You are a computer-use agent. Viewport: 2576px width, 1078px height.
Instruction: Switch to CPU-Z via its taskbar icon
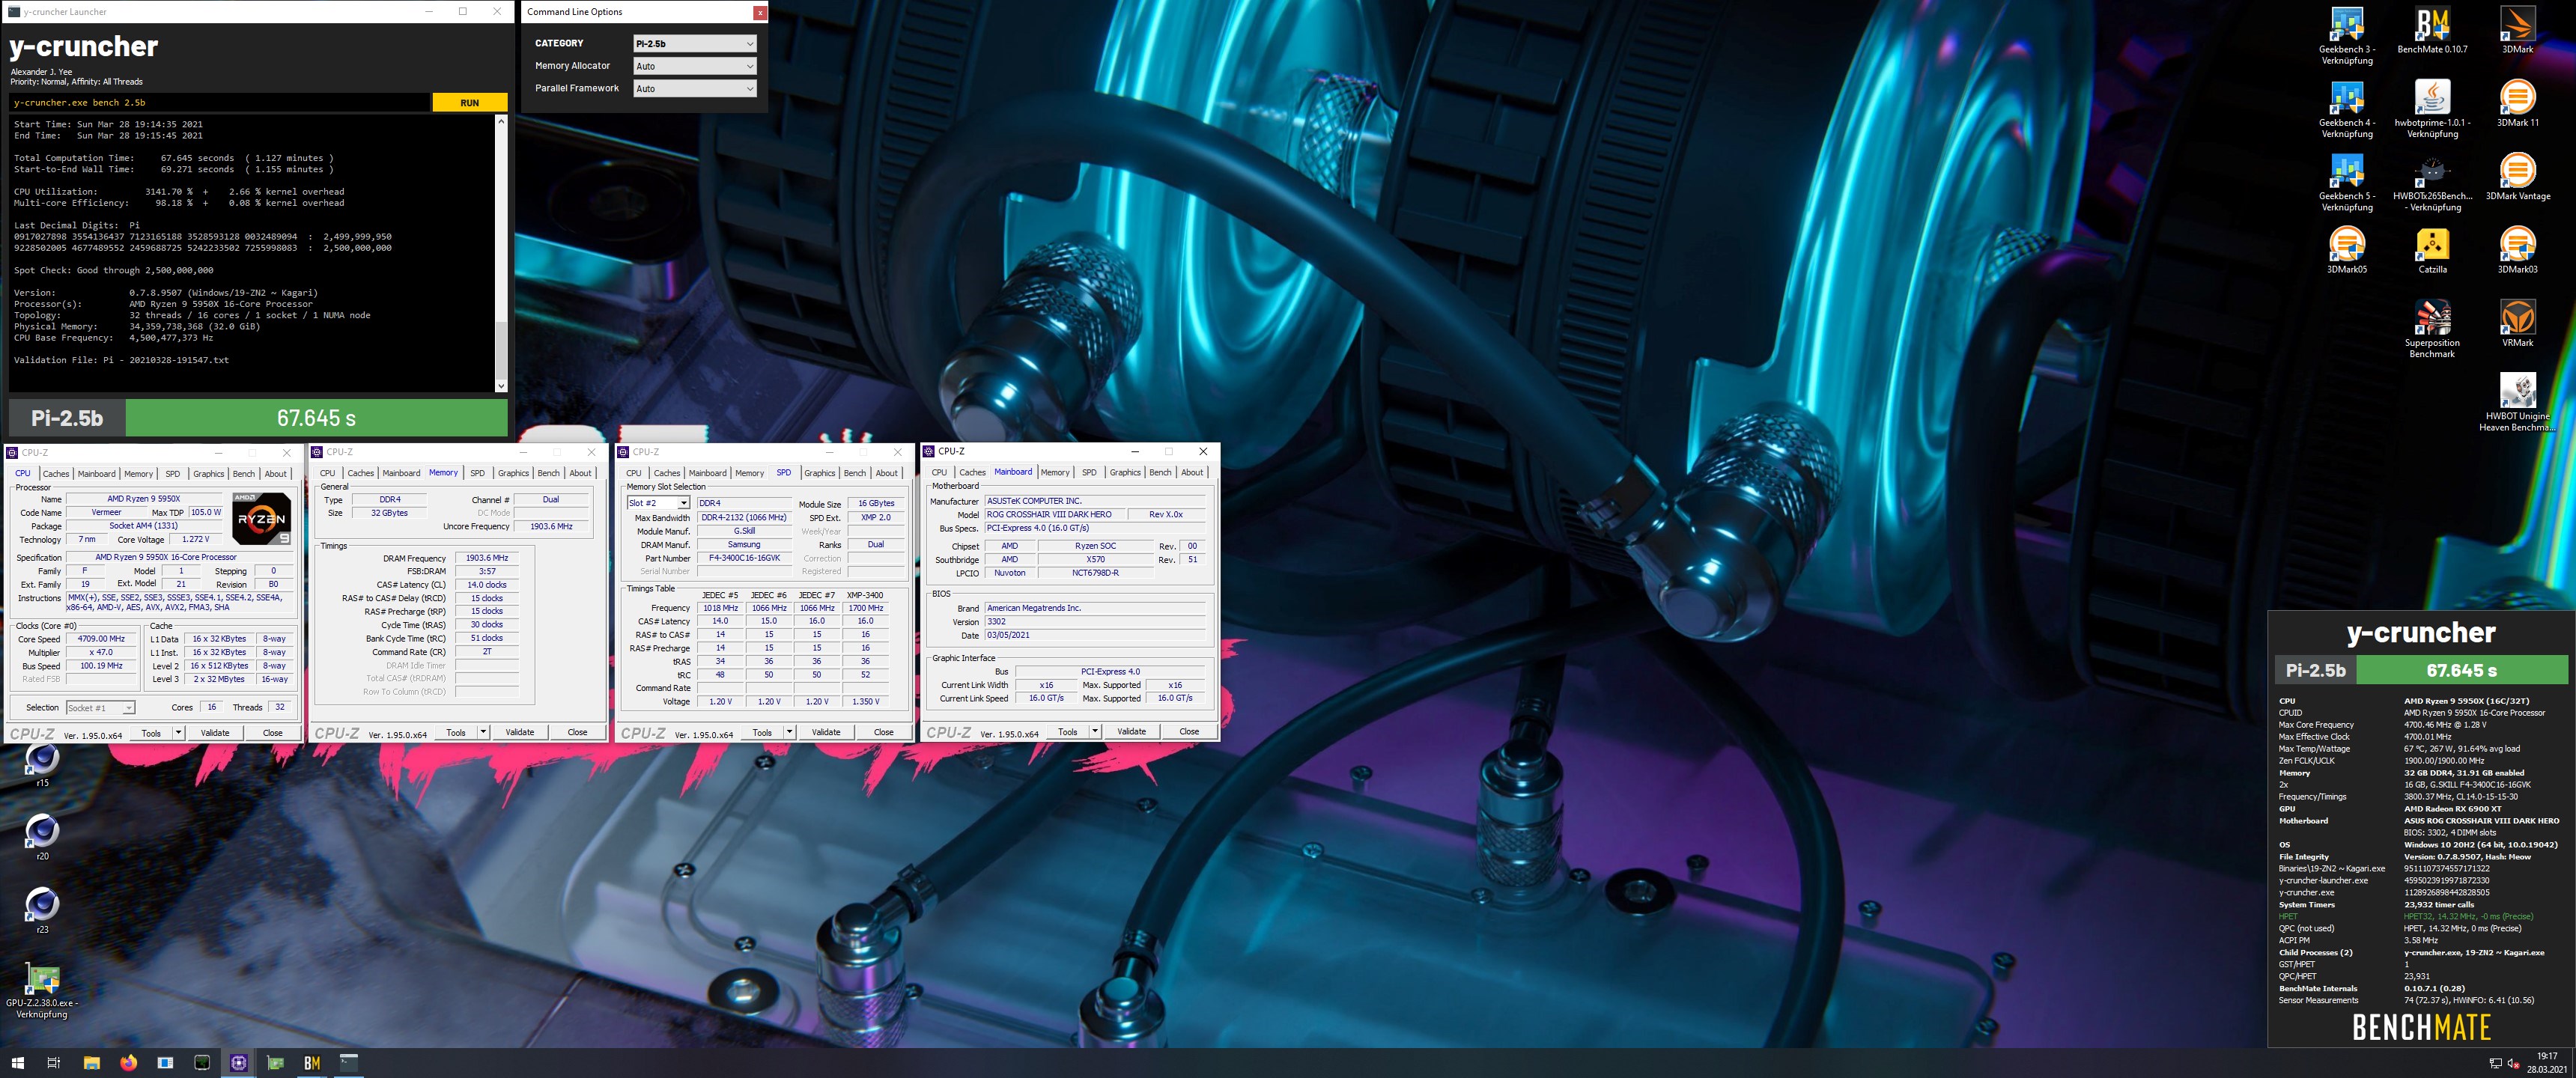pyautogui.click(x=238, y=1063)
